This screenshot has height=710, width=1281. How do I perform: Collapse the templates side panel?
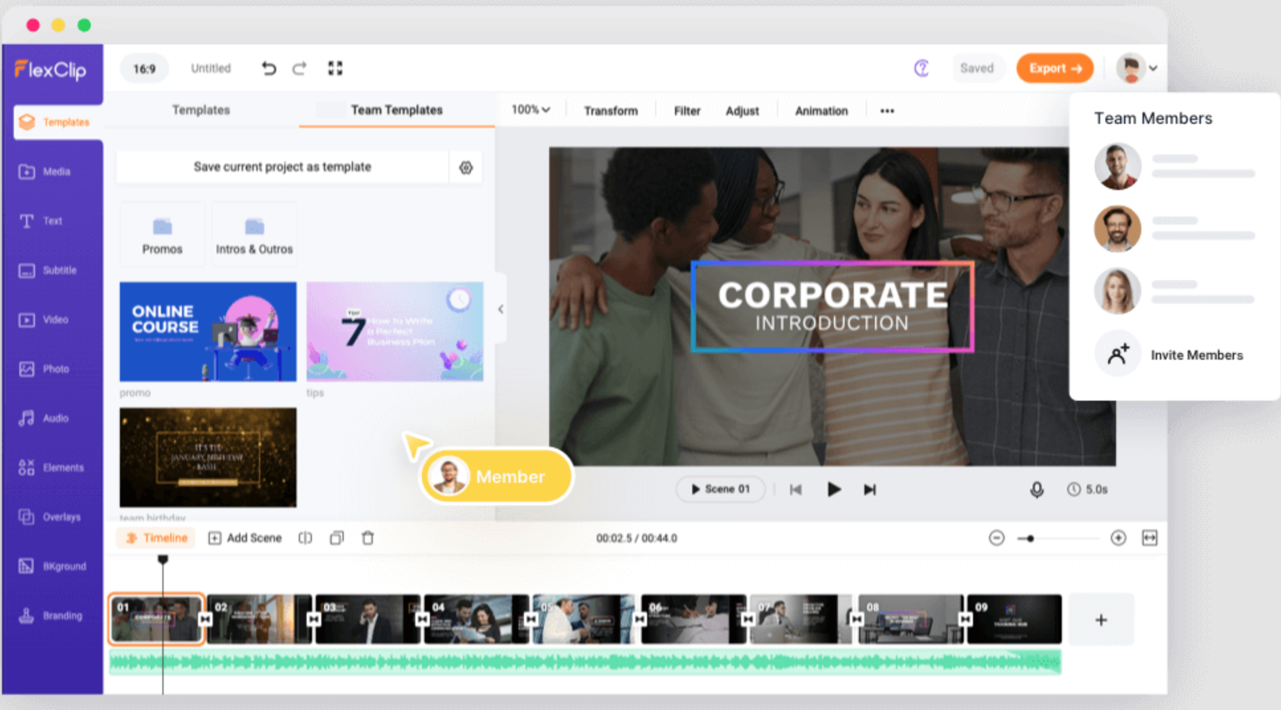click(501, 309)
